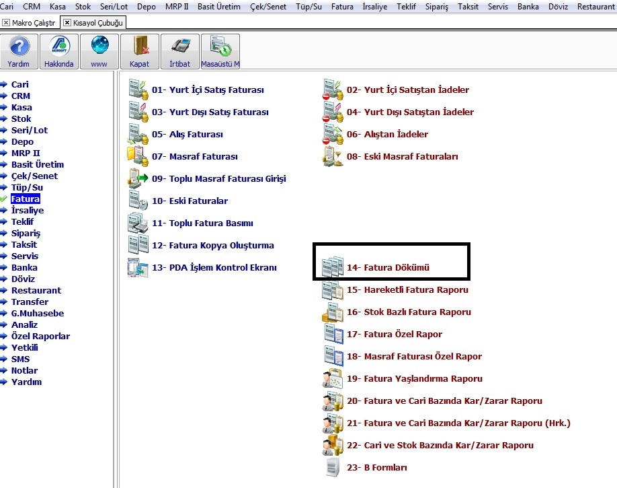Click icon beside 03- Yurt Dışı Satış Faturası
This screenshot has width=617, height=488.
point(138,112)
